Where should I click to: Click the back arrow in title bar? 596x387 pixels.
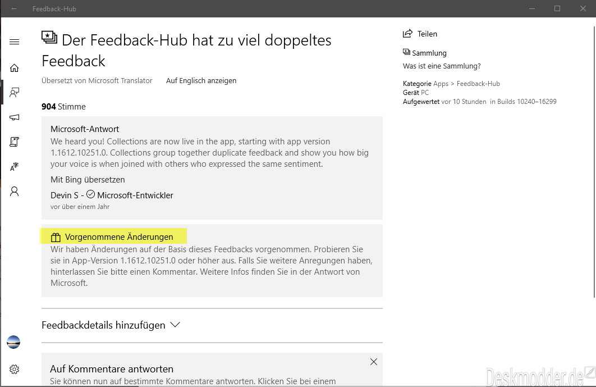14,8
